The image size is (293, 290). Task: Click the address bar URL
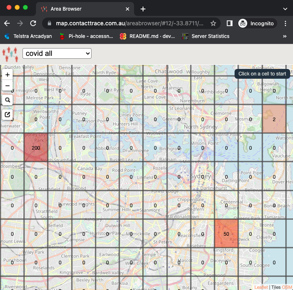pyautogui.click(x=130, y=24)
